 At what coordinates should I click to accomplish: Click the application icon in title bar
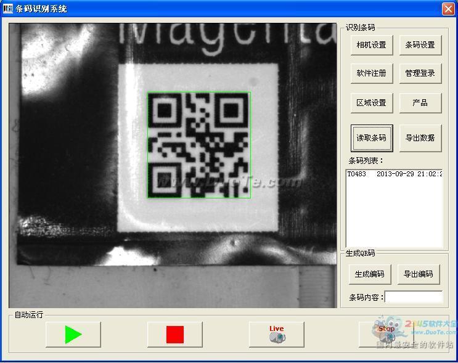7,9
